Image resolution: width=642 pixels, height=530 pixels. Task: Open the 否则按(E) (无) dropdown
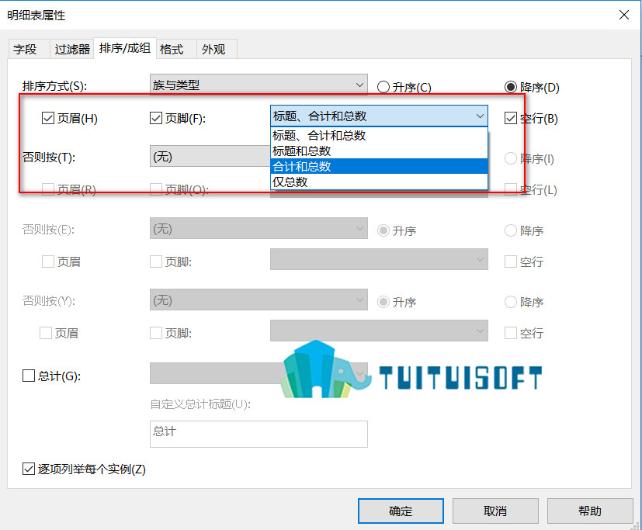(259, 228)
